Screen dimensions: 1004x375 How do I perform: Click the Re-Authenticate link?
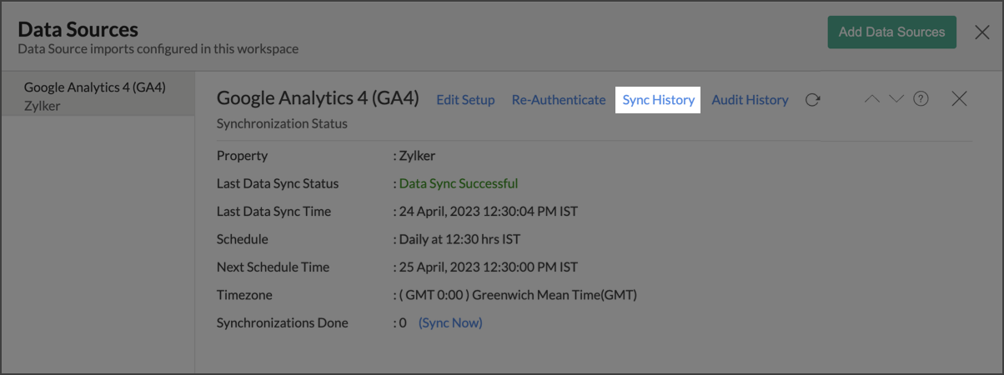pyautogui.click(x=559, y=100)
